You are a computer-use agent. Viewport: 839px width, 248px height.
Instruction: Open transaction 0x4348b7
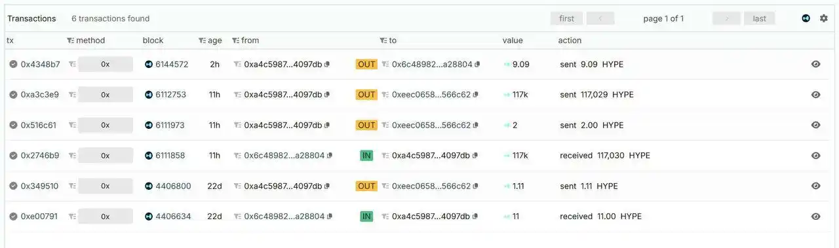coord(40,64)
